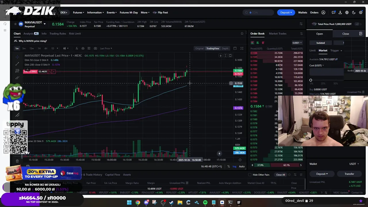Expand the MAVIAUSDT pair selector

point(45,24)
